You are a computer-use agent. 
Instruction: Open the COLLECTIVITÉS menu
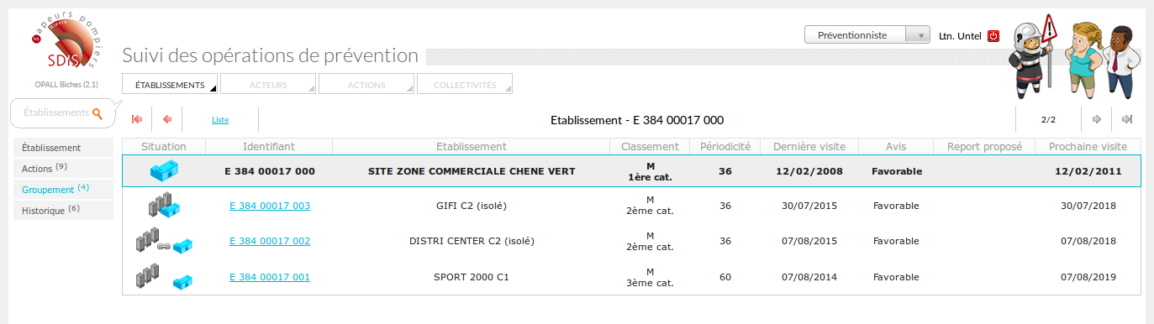[x=465, y=85]
